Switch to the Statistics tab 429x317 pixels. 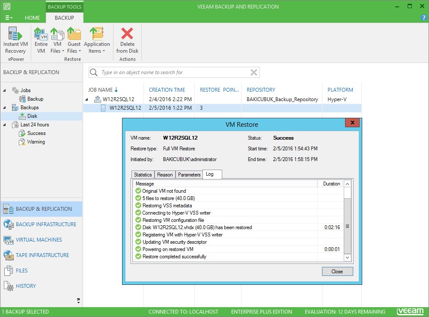click(143, 175)
